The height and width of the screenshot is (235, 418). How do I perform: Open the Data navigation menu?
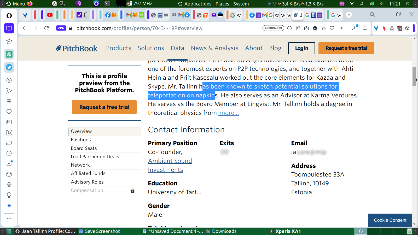(178, 48)
